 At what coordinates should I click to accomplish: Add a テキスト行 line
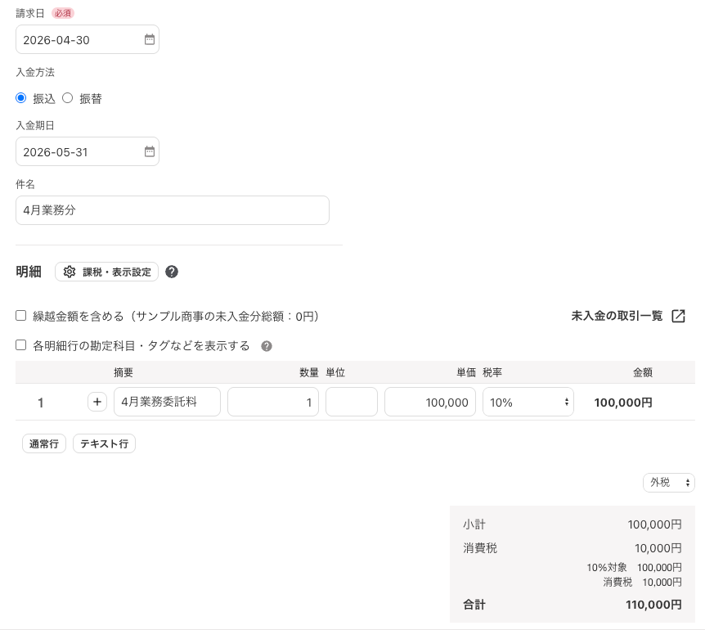(x=105, y=443)
